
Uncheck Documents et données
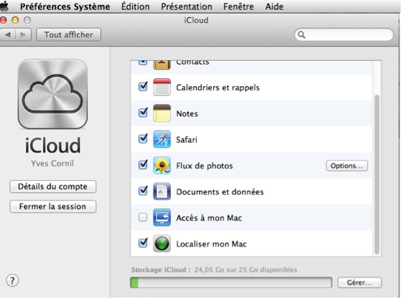[x=142, y=191]
